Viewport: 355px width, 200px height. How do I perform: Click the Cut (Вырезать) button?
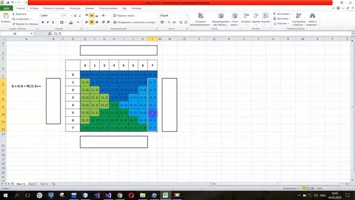(19, 14)
